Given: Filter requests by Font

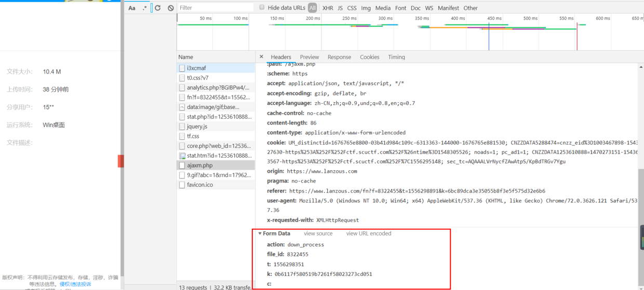Looking at the screenshot, I should (x=401, y=8).
